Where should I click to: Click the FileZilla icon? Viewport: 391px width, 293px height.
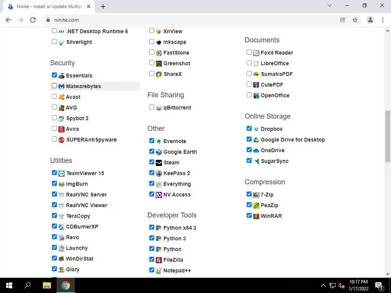(x=159, y=260)
